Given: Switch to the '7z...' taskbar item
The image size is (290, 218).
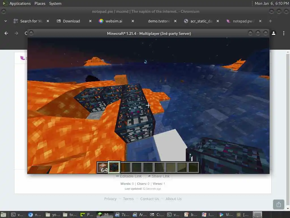Looking at the screenshot, I should 122,215.
